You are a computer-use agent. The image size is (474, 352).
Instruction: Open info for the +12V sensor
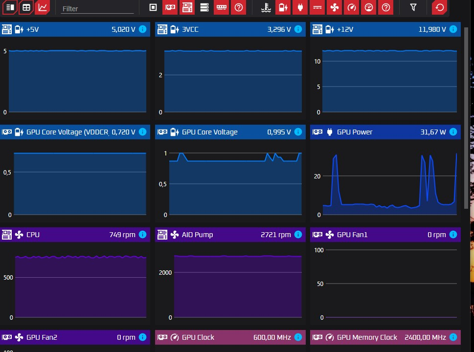(x=453, y=29)
